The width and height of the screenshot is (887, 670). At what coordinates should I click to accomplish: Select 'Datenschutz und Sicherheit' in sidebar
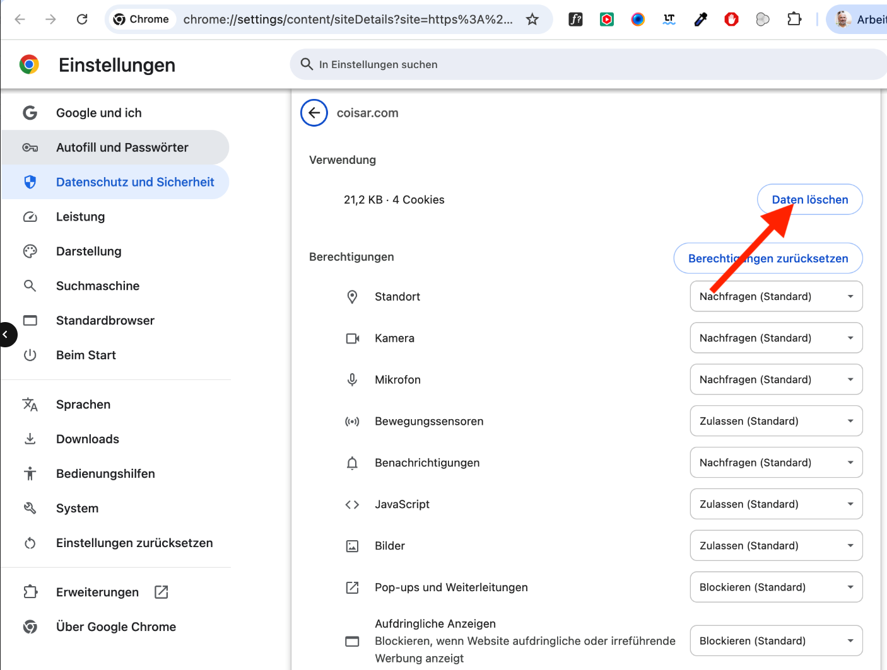click(115, 182)
